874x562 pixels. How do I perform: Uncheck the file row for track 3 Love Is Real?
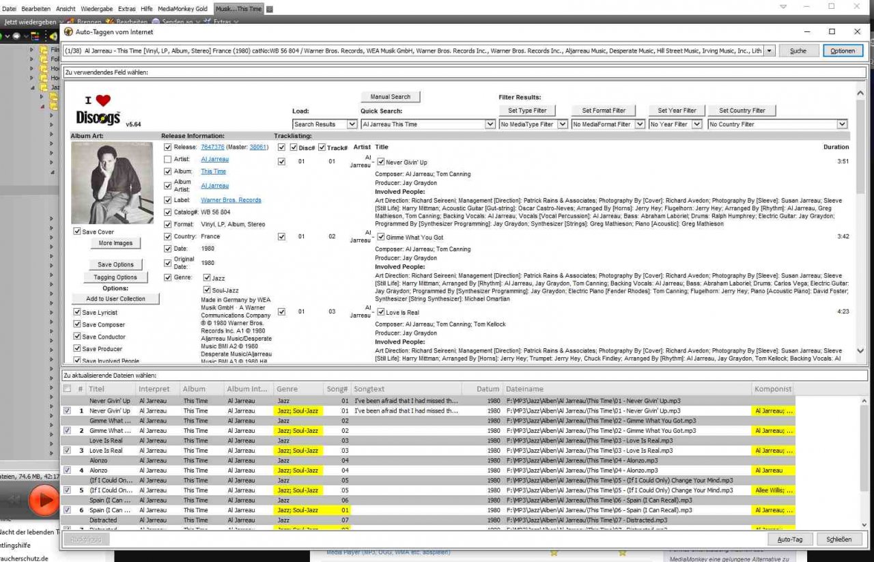pos(67,451)
